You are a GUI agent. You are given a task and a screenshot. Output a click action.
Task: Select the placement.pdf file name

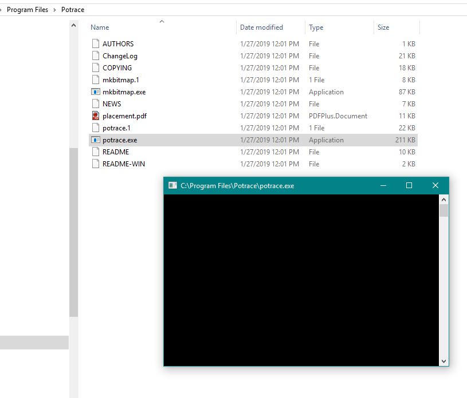[x=124, y=116]
